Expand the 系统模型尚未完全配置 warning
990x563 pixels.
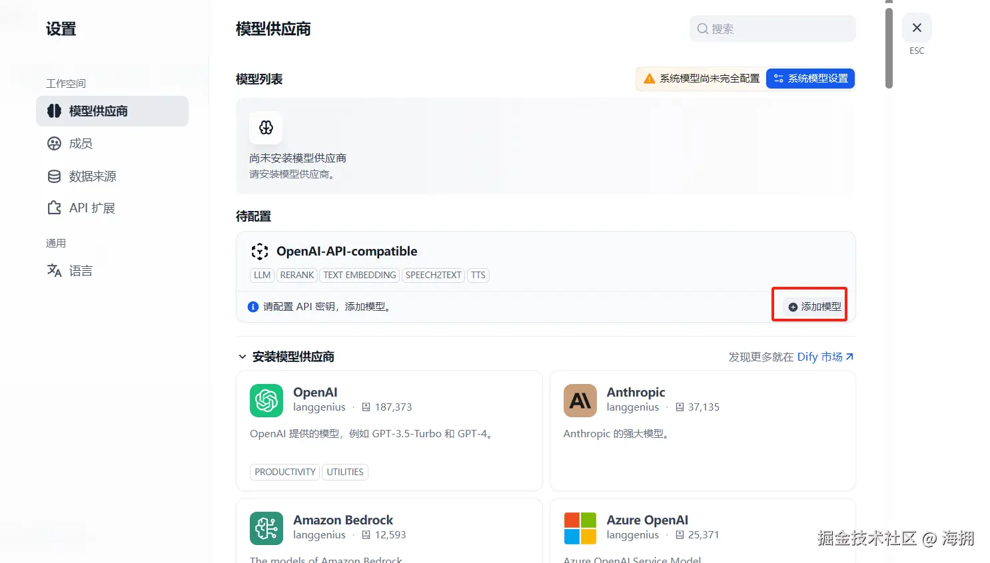pyautogui.click(x=701, y=79)
